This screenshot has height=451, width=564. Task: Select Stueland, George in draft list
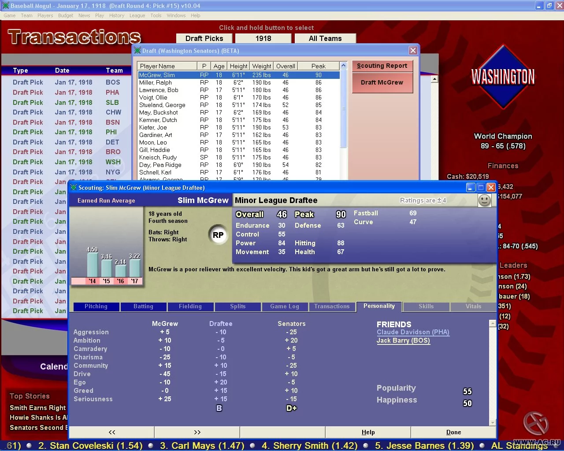(x=238, y=105)
